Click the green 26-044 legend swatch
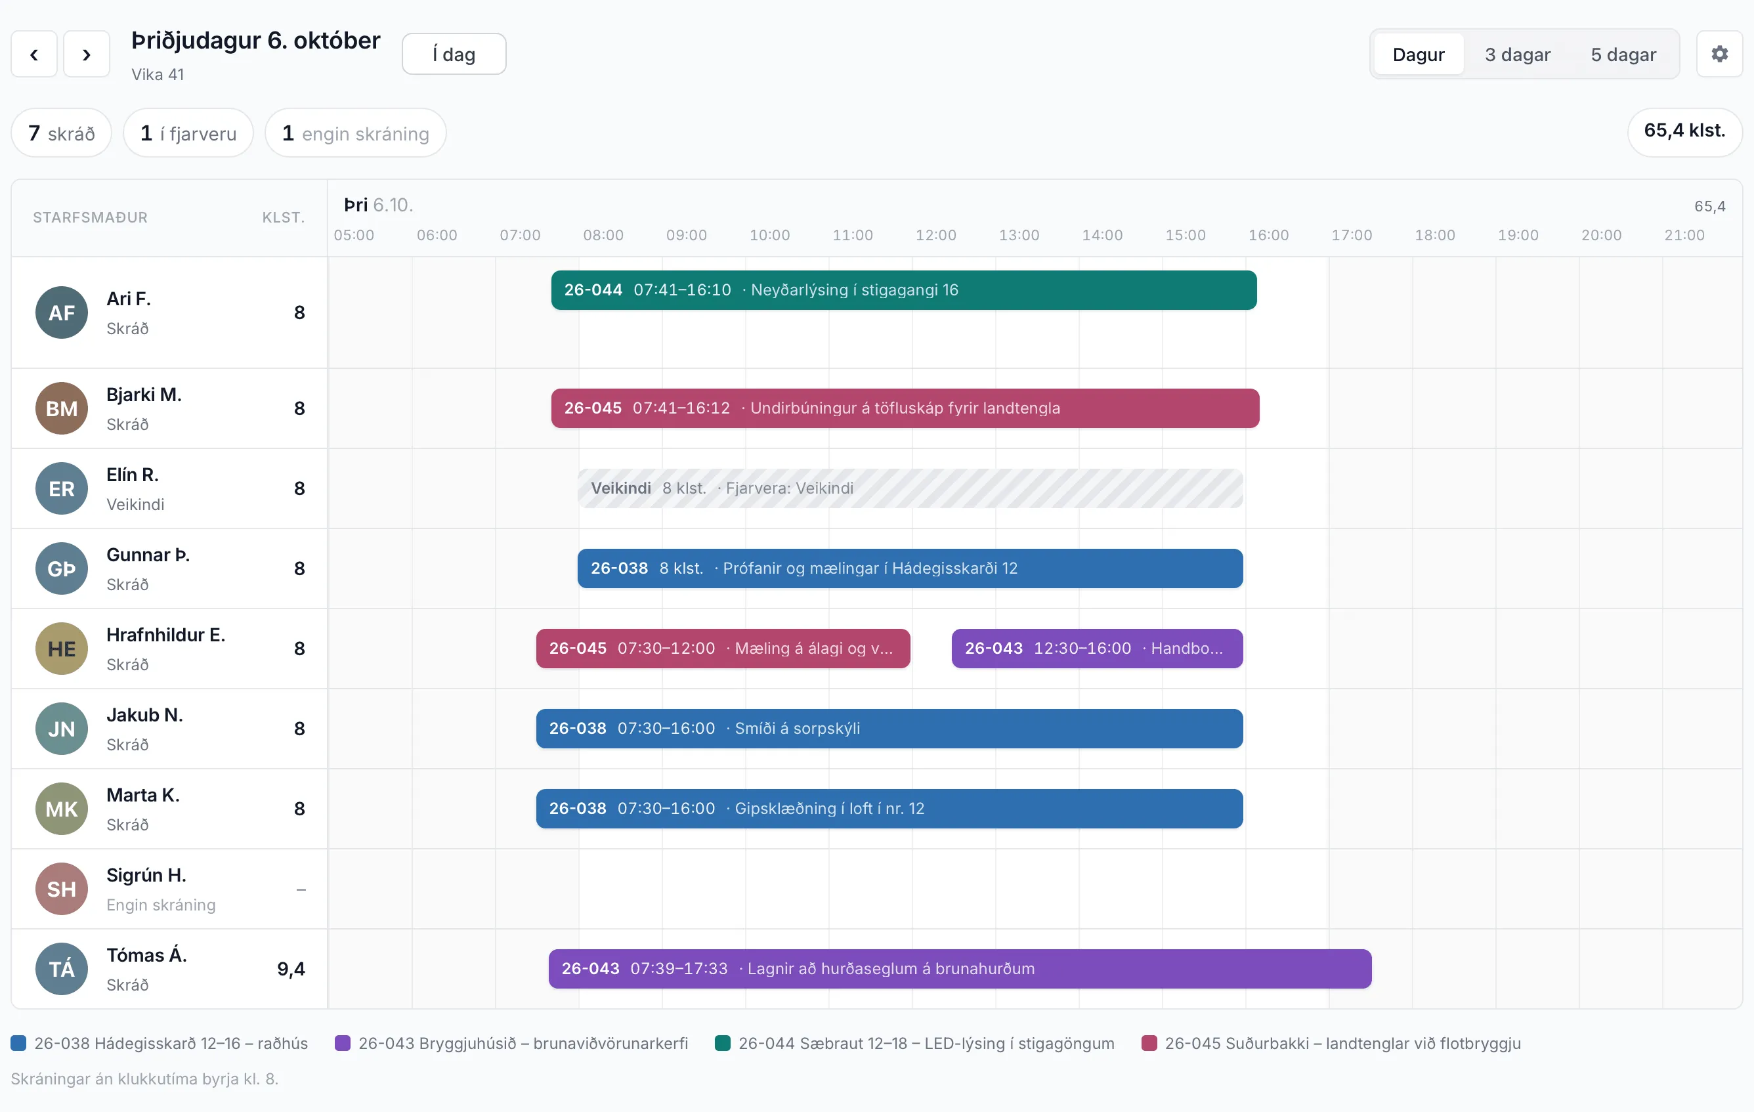The width and height of the screenshot is (1754, 1112). tap(723, 1043)
